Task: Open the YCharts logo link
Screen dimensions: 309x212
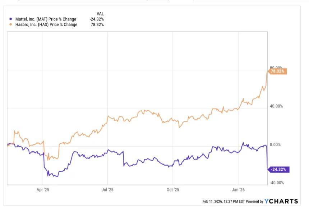Action: click(x=281, y=201)
